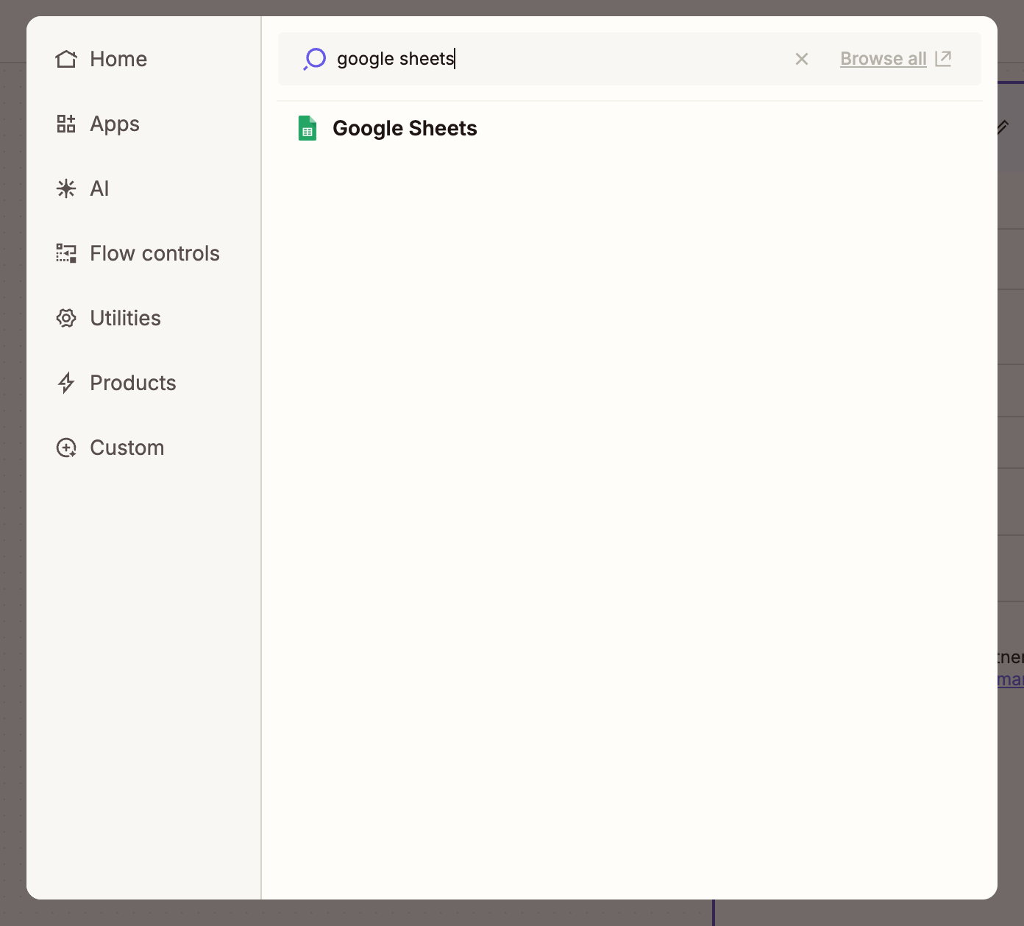Click the pencil edit icon behind dialog
Image resolution: width=1024 pixels, height=926 pixels.
[x=1003, y=127]
